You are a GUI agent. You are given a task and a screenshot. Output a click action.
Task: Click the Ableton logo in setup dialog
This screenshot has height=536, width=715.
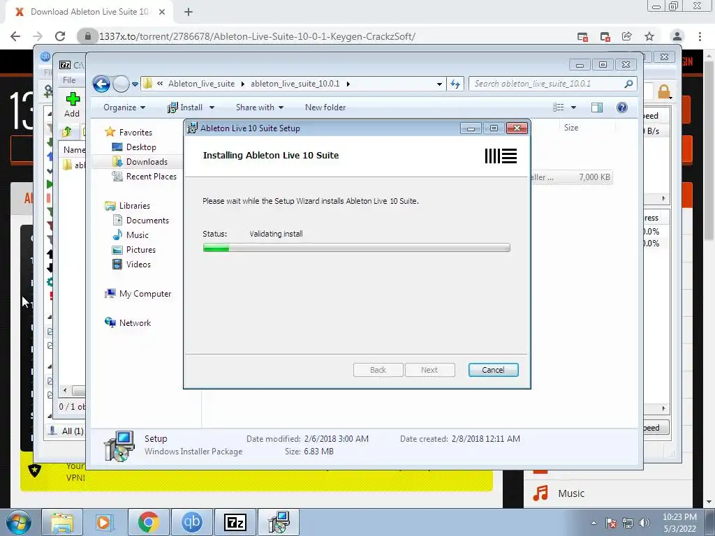[501, 156]
